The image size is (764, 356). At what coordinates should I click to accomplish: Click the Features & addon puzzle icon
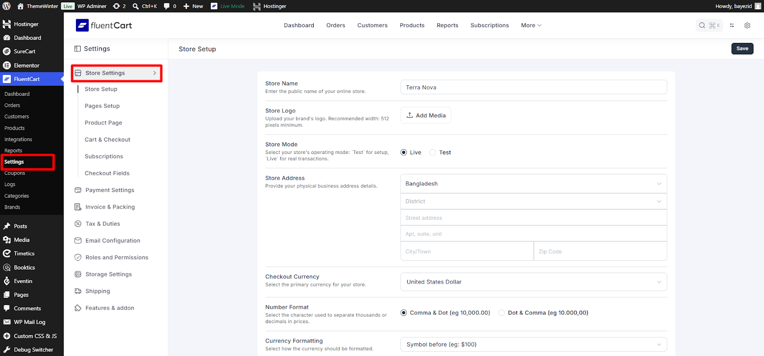(78, 308)
